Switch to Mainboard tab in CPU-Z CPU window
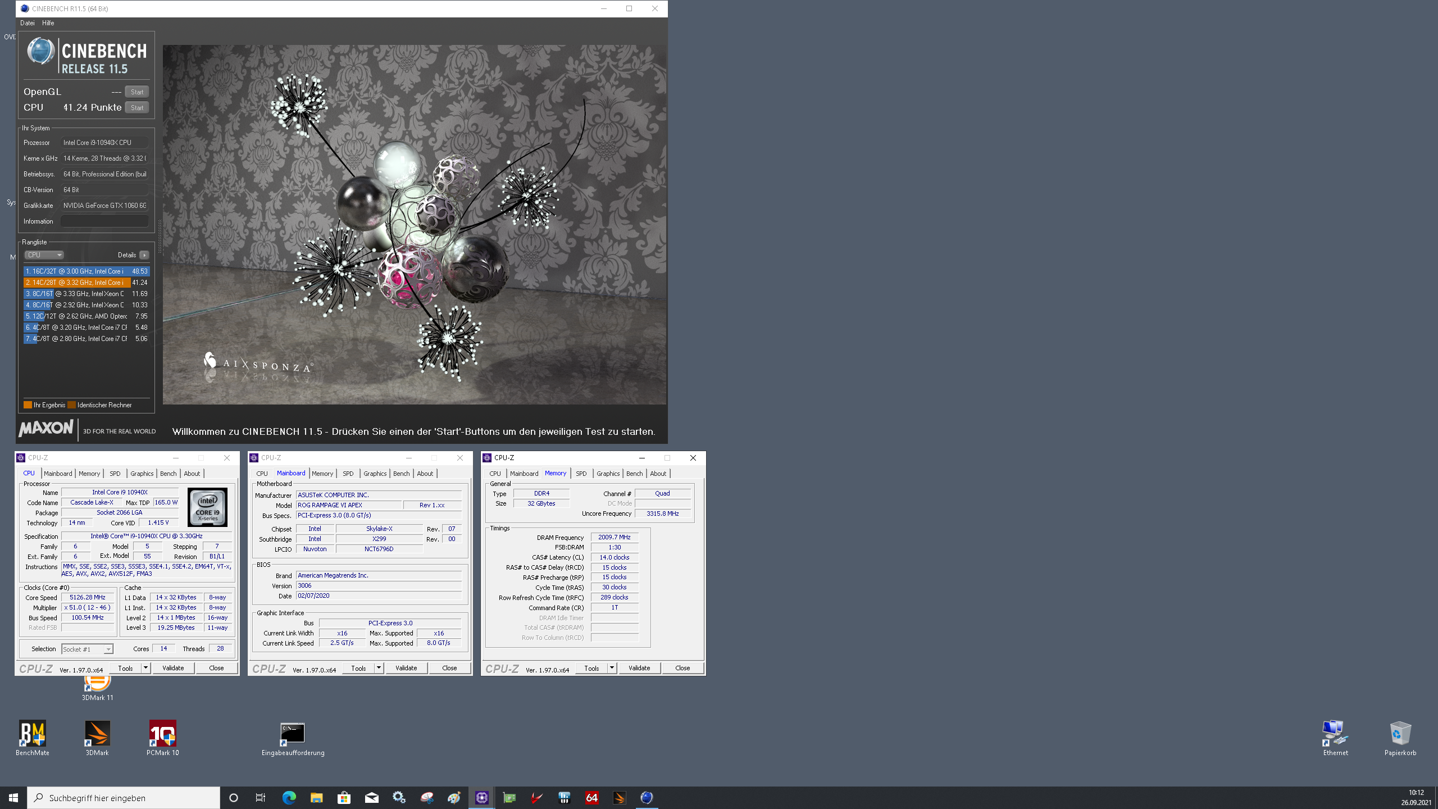Screen dimensions: 1438x809 point(58,474)
